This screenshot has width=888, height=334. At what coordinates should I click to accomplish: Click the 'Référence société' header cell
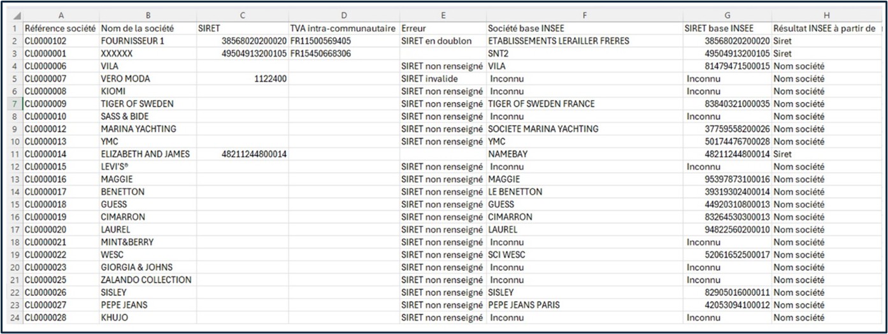point(61,29)
